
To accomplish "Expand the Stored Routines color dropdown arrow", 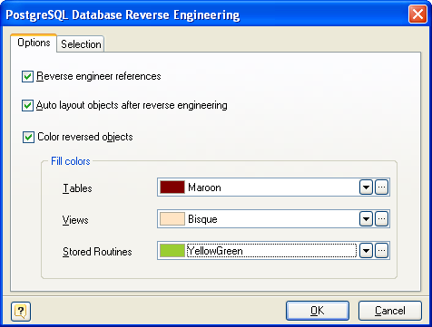I will (366, 251).
